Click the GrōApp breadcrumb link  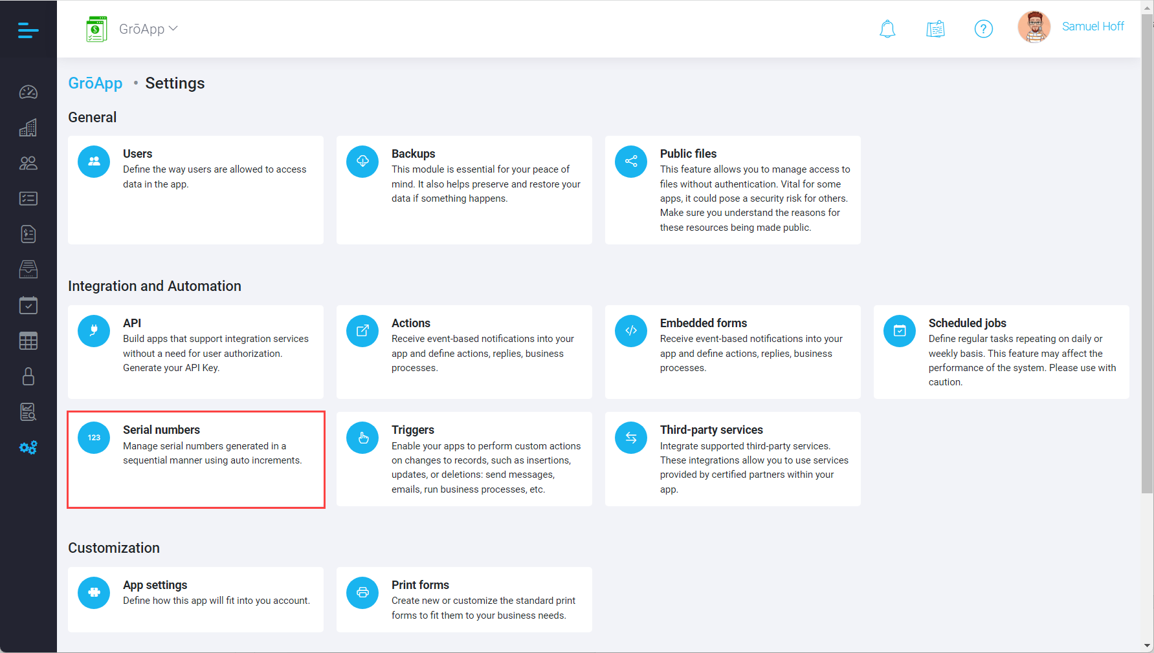coord(95,83)
